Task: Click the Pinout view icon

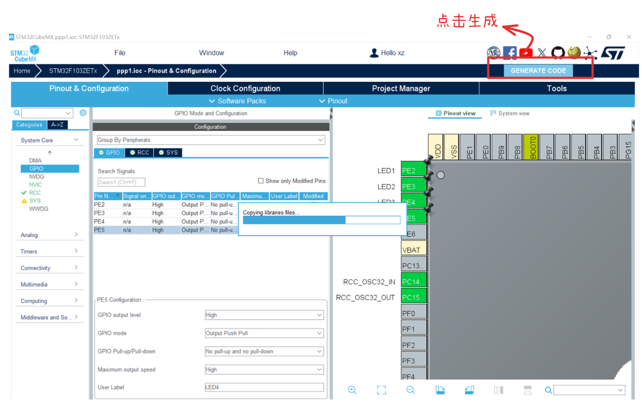Action: [x=438, y=113]
